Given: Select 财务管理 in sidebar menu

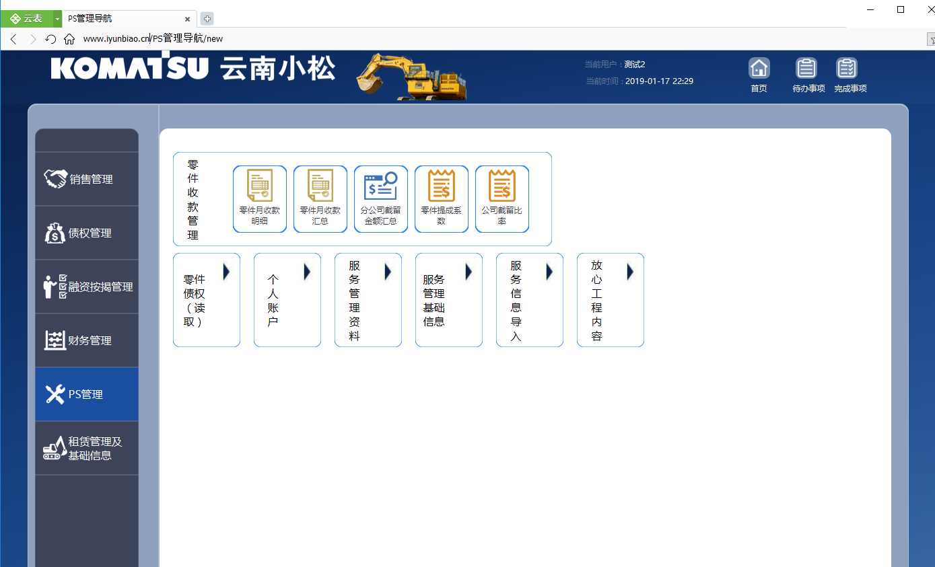Looking at the screenshot, I should (x=87, y=340).
